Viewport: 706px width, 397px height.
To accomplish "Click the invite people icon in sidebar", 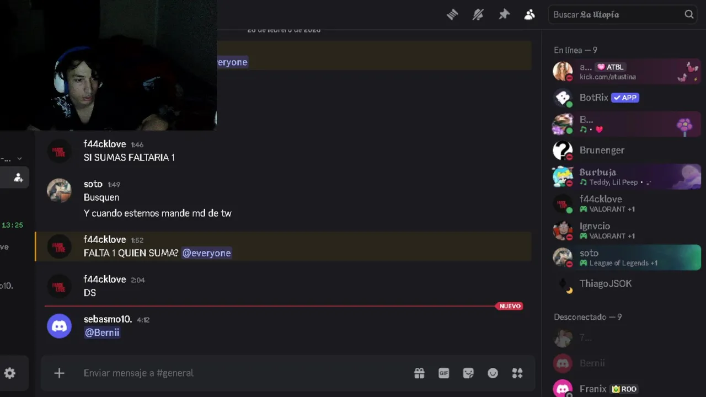I will pyautogui.click(x=18, y=178).
